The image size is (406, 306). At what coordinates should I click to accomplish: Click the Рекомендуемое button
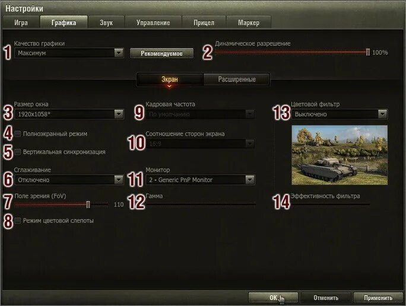click(x=161, y=53)
